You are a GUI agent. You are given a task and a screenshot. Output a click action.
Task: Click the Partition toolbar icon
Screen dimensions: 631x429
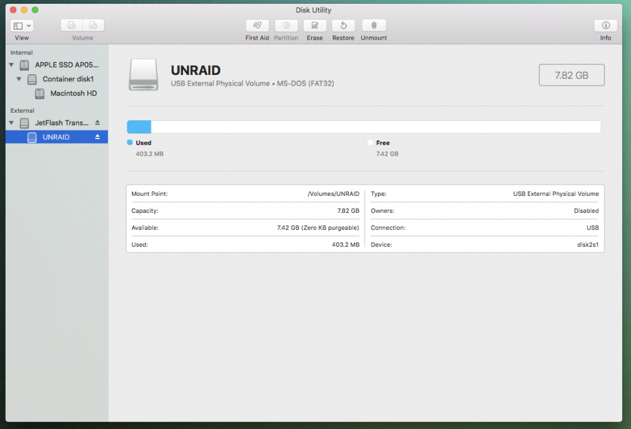[286, 25]
